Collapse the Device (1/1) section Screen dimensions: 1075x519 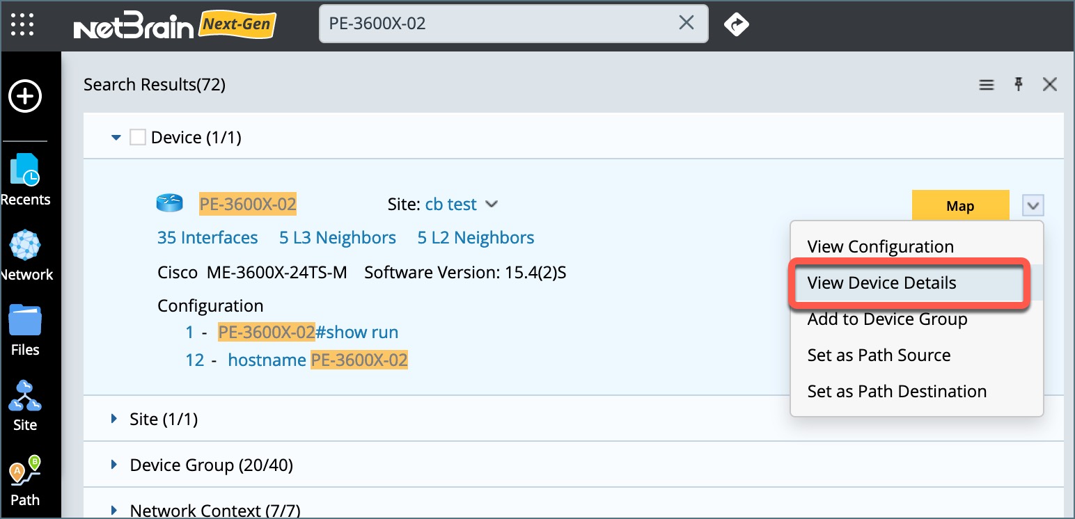116,138
